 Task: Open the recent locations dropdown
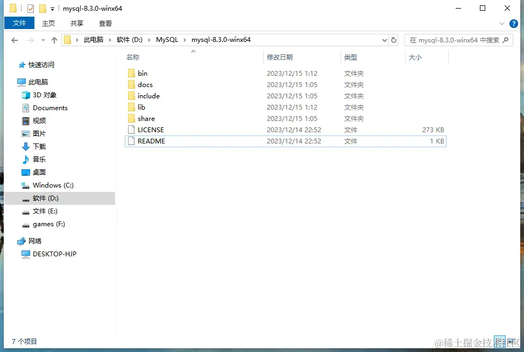(x=43, y=40)
